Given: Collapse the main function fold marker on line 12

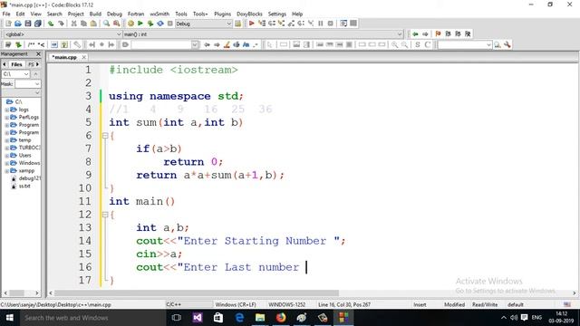Looking at the screenshot, I should point(105,215).
